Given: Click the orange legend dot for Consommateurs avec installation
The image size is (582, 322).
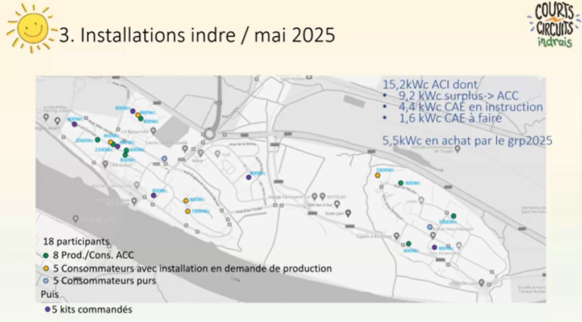Looking at the screenshot, I should point(46,268).
